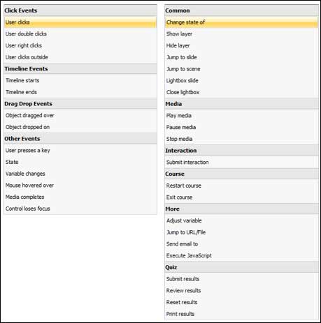Select "Variable changes" event

point(80,174)
